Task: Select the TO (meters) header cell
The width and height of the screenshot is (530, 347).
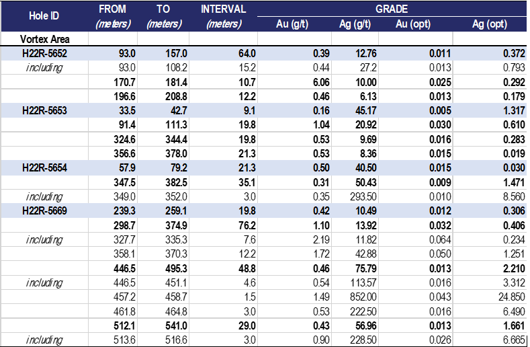Action: coord(163,16)
